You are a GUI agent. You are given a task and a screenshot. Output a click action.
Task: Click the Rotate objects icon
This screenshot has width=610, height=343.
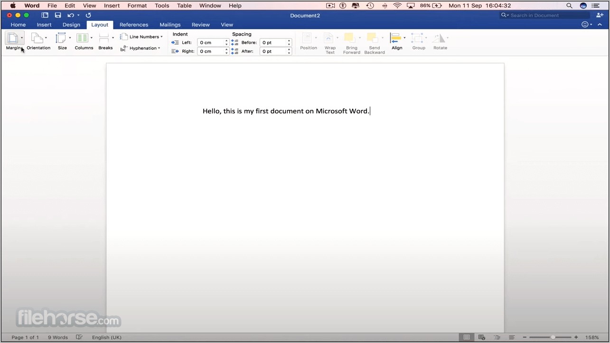click(439, 38)
